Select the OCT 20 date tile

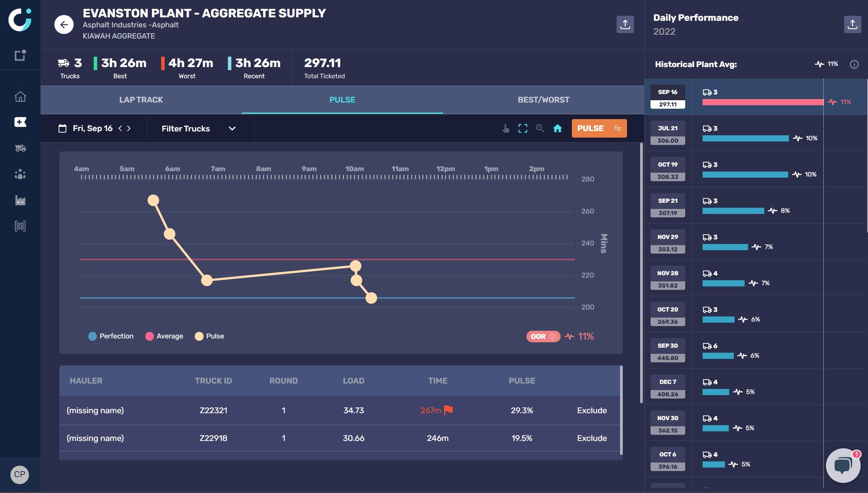(x=668, y=315)
